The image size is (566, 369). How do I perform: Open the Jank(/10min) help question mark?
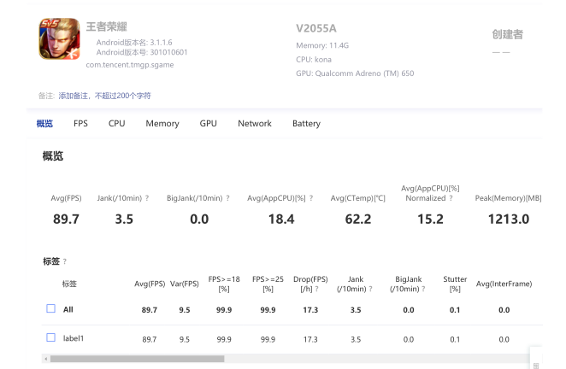click(147, 198)
